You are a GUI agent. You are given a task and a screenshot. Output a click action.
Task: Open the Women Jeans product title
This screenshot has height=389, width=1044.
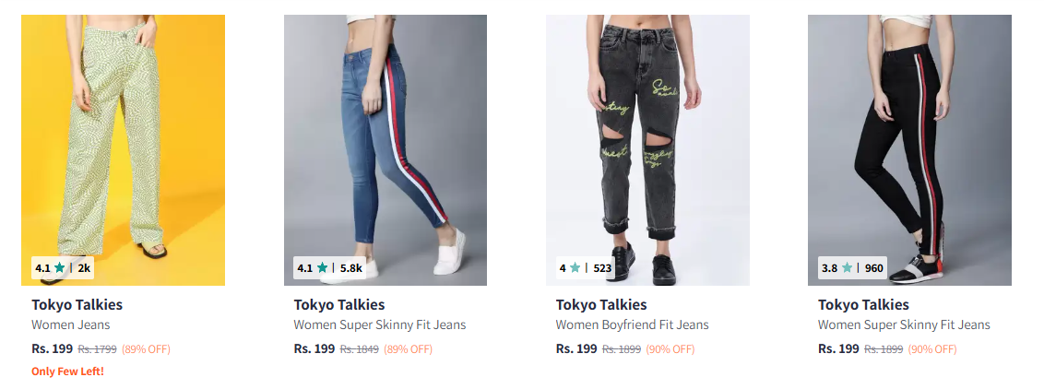71,325
